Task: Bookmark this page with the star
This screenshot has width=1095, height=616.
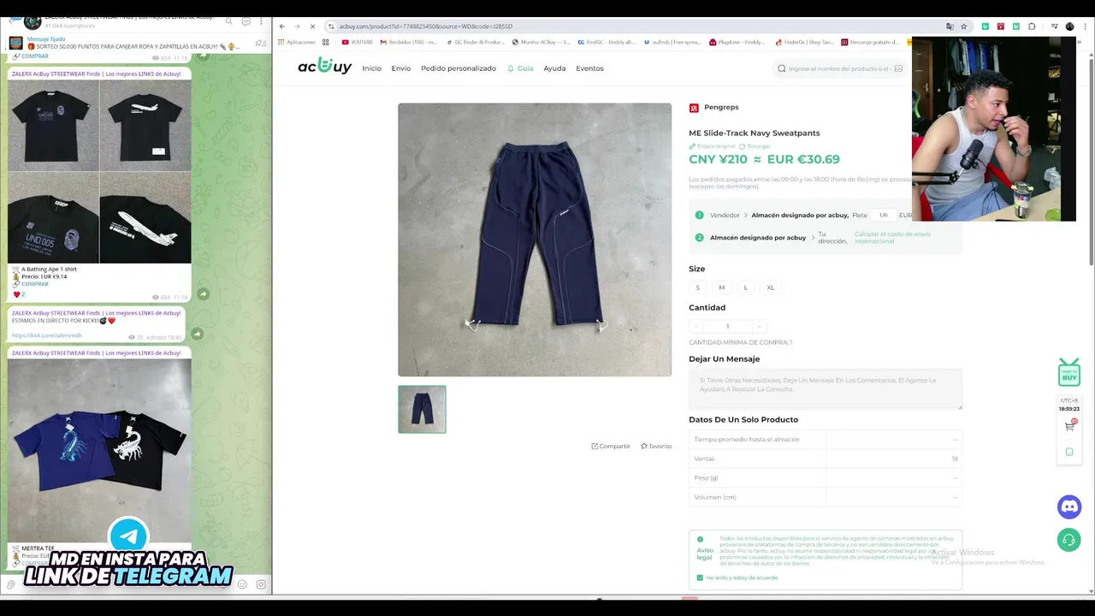Action: coord(964,27)
